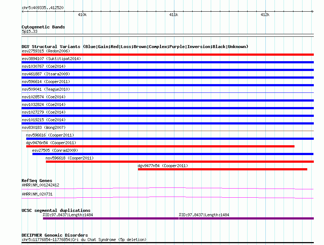Open the AHRR|NM_020731 gene label

[x=37, y=194]
